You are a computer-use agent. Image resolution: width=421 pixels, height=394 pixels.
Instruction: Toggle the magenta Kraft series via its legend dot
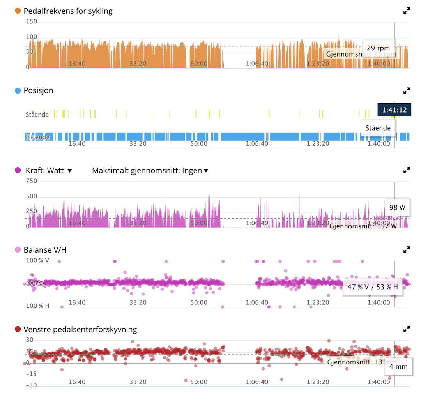pos(17,170)
